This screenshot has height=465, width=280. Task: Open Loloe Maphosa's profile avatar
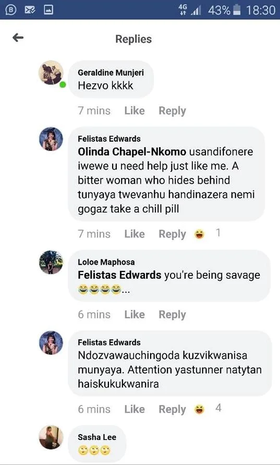[51, 262]
